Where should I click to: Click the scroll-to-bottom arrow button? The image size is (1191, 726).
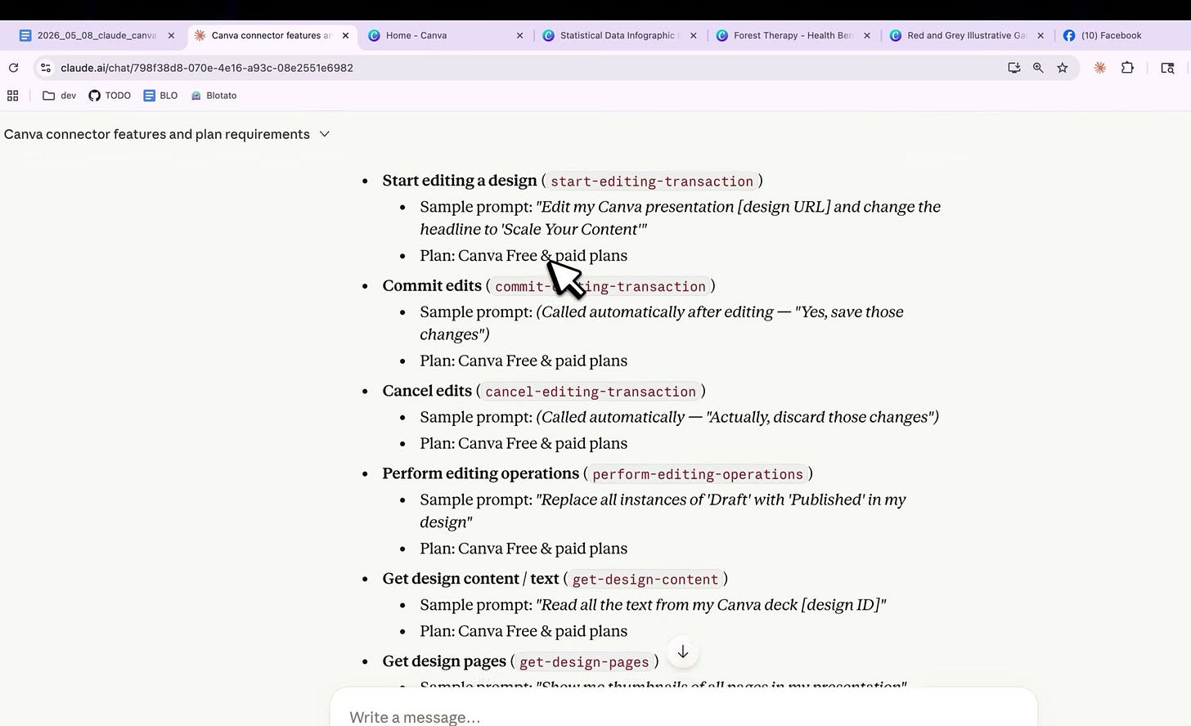[683, 652]
